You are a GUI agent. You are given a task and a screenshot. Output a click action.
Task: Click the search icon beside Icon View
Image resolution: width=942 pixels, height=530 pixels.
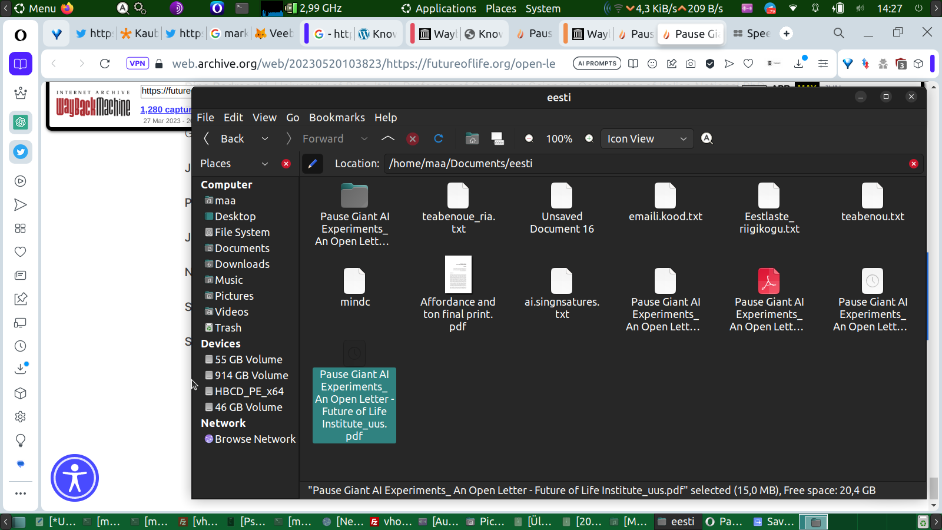[x=707, y=138]
